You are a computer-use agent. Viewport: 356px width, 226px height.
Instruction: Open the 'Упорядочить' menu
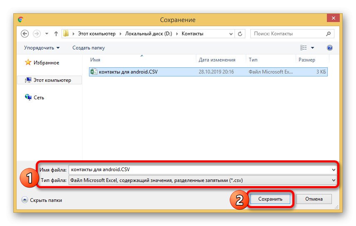point(42,48)
